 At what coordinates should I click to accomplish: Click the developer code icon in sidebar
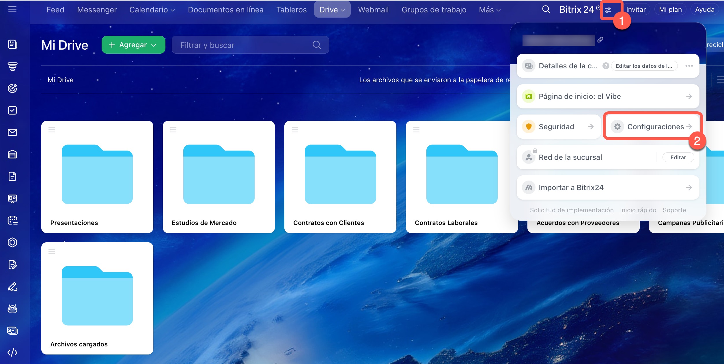12,352
